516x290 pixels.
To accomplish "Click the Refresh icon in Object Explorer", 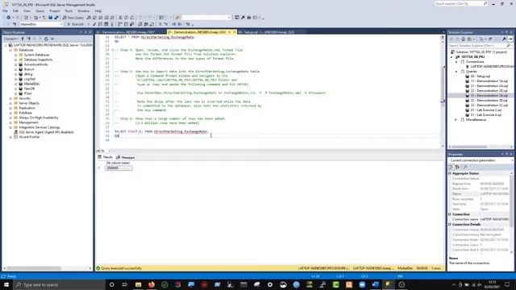I will point(46,39).
